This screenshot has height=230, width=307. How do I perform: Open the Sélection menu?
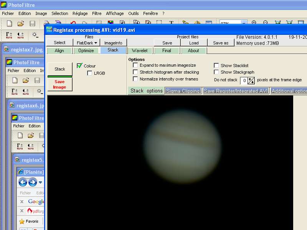pos(60,13)
